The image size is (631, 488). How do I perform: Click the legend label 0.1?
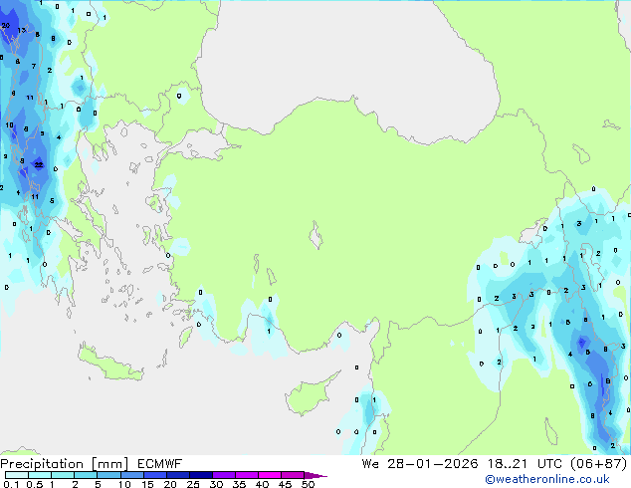pyautogui.click(x=11, y=484)
